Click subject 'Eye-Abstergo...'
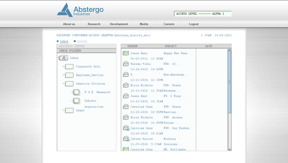This screenshot has height=163, width=288. 176,75
